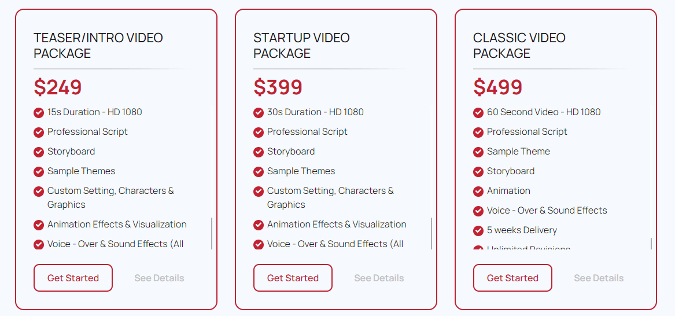Click checkmark beside Storyboard in Teaser package
675x316 pixels.
(39, 152)
